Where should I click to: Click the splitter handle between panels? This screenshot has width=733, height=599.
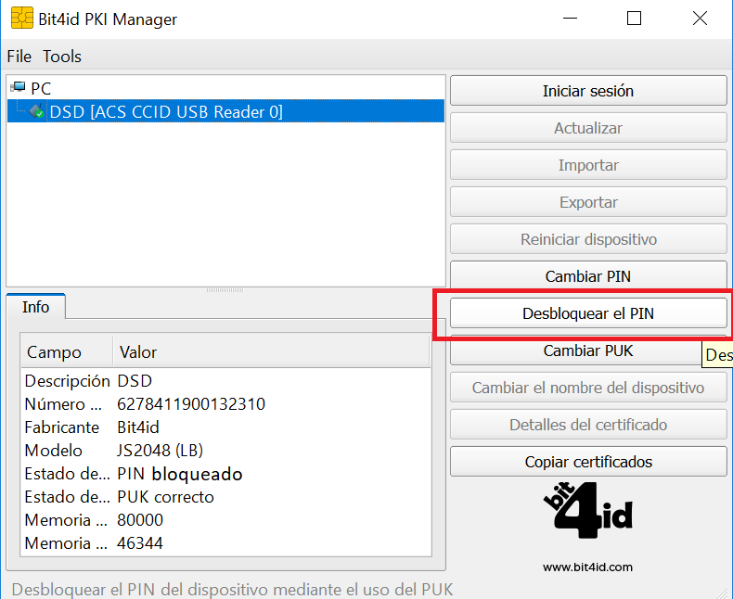[225, 290]
